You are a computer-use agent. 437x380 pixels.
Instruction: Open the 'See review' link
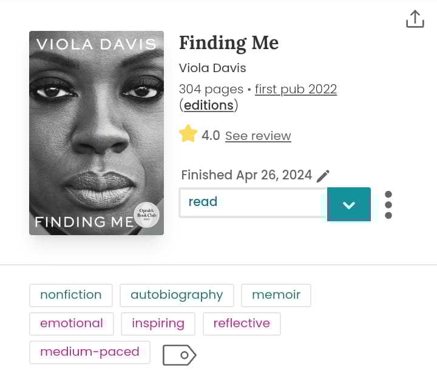tap(258, 136)
